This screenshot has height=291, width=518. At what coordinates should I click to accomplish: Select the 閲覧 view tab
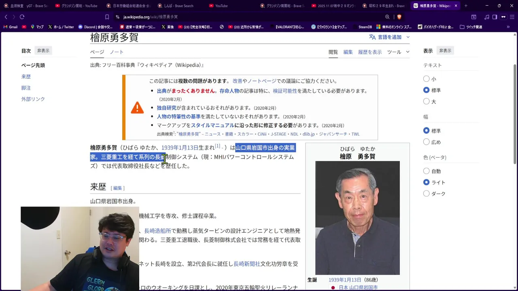pyautogui.click(x=333, y=52)
